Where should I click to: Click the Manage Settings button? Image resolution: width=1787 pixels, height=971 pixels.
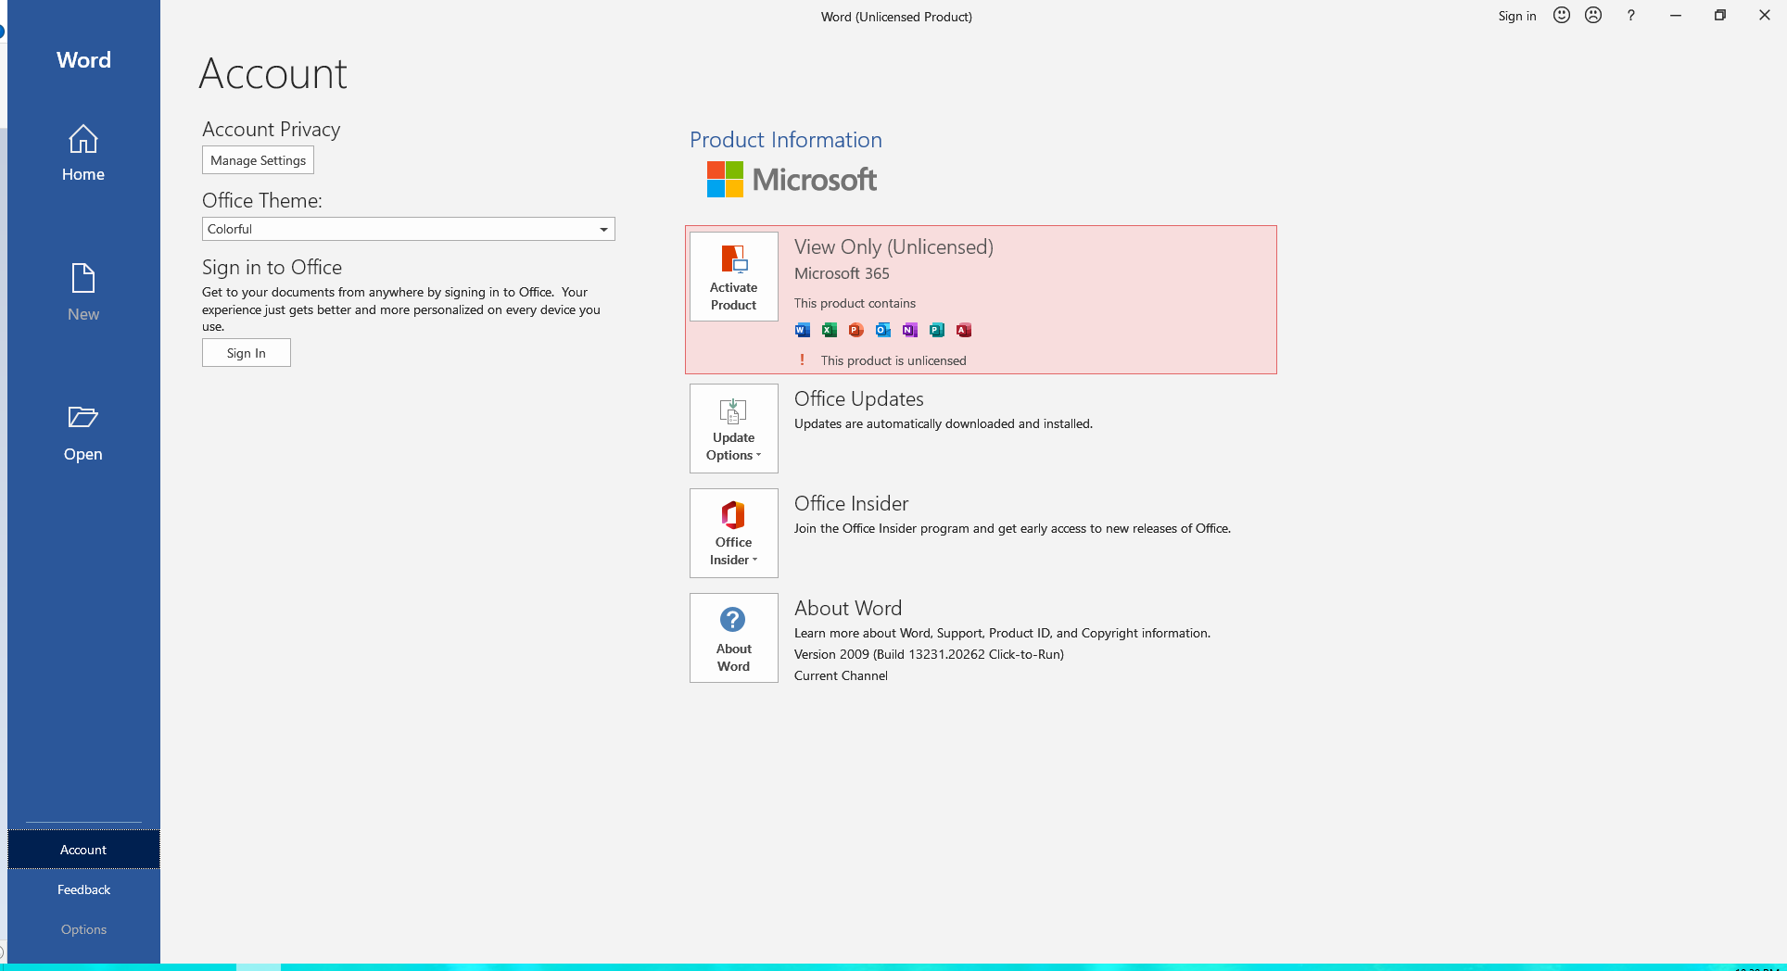pos(258,159)
